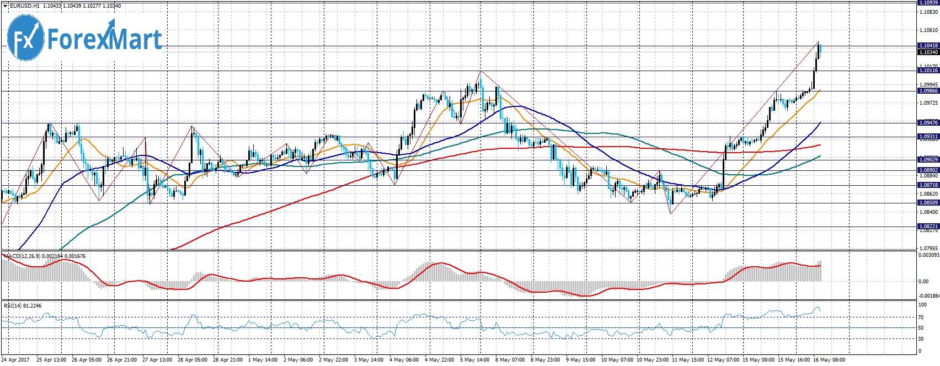940x366 pixels.
Task: Click the time axis label 10 May 07:00
Action: (617, 360)
